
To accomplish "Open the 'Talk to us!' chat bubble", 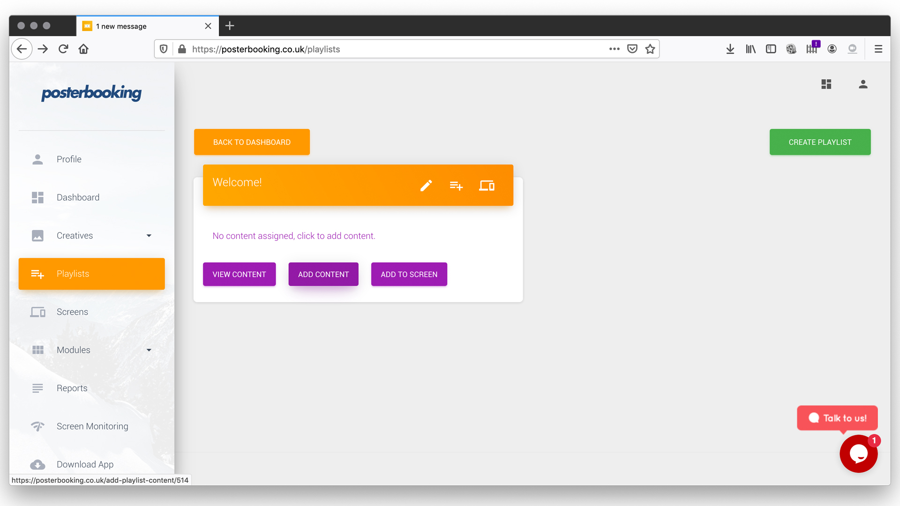I will click(x=837, y=418).
